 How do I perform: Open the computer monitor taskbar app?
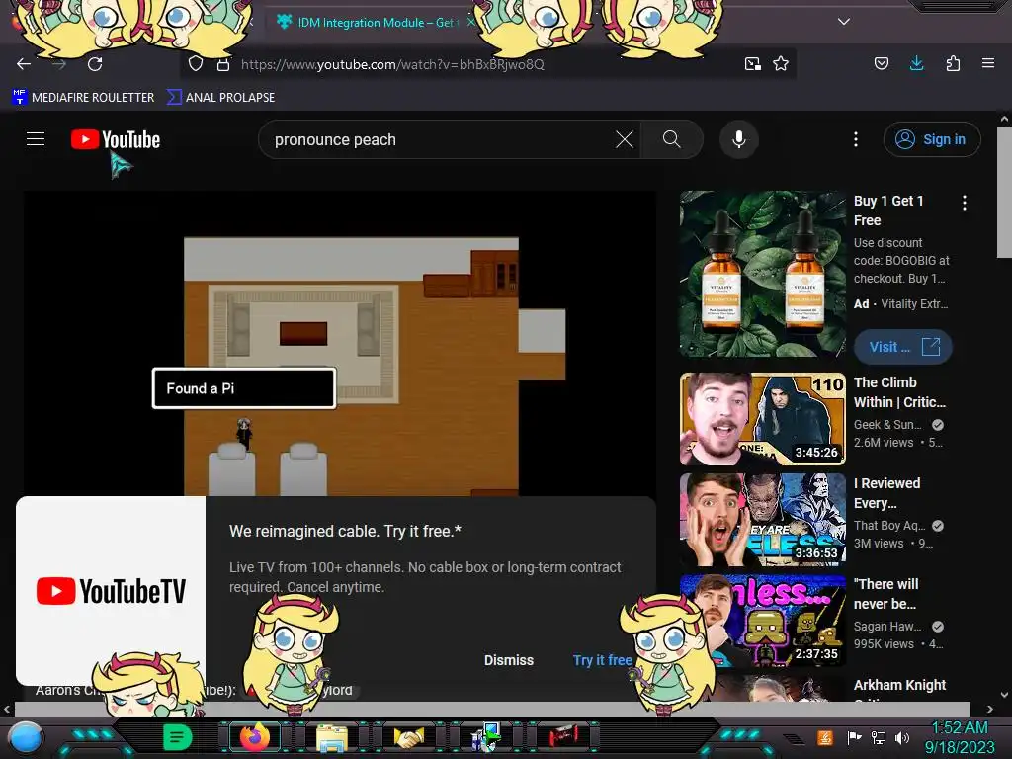(486, 737)
